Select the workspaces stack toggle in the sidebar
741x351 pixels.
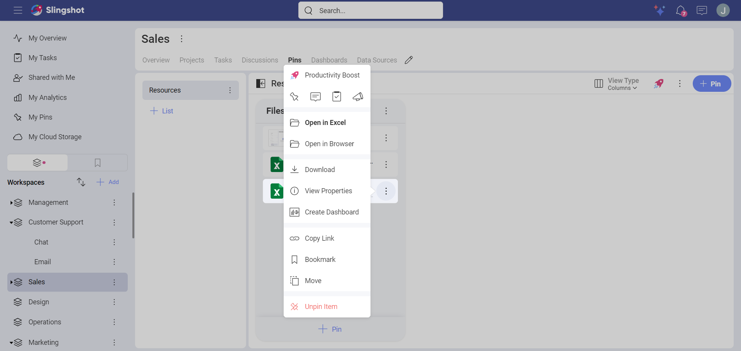pos(37,162)
